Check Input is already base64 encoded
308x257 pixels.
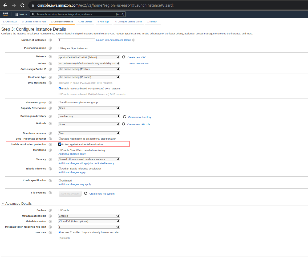[x=82, y=232]
